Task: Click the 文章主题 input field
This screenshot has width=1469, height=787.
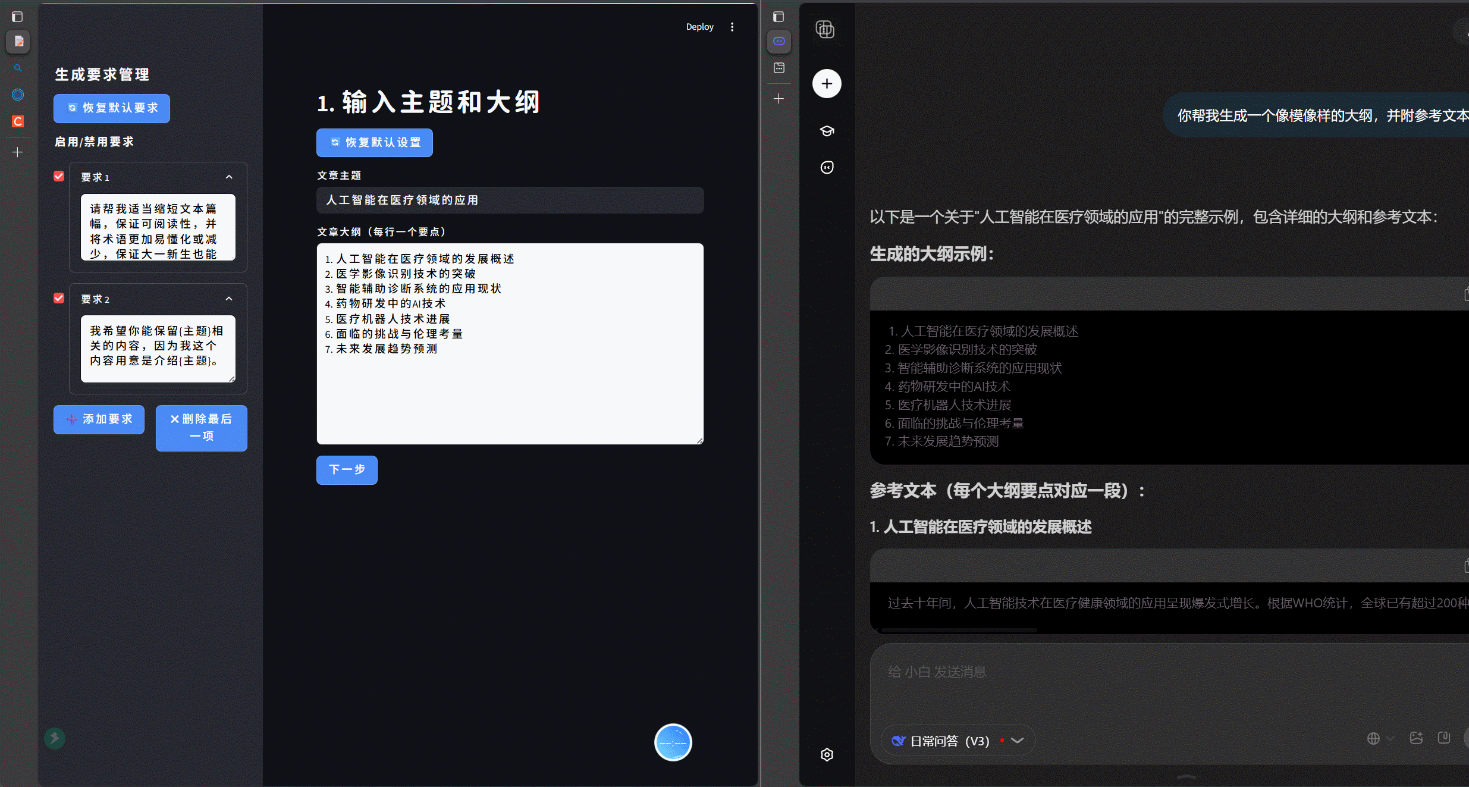Action: 510,200
